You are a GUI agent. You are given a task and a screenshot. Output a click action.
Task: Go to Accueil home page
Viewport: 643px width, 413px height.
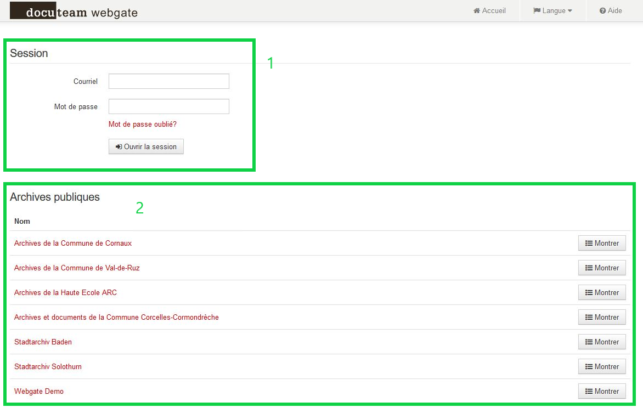coord(489,11)
